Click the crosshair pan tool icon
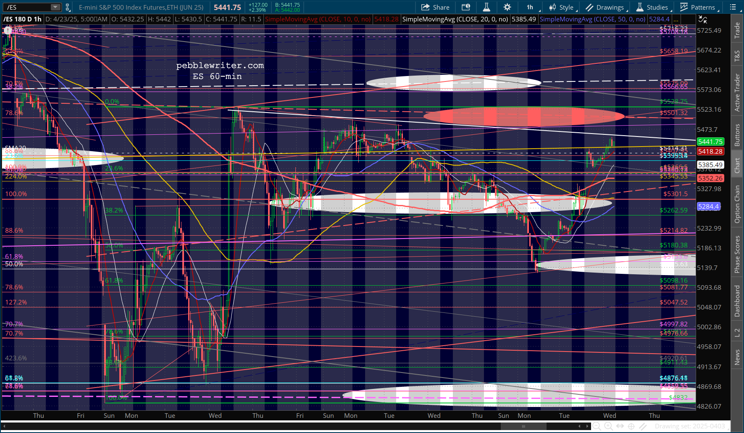Viewport: 744px width, 433px height. 631,426
